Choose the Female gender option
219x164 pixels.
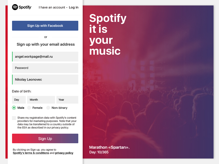pos(29,108)
